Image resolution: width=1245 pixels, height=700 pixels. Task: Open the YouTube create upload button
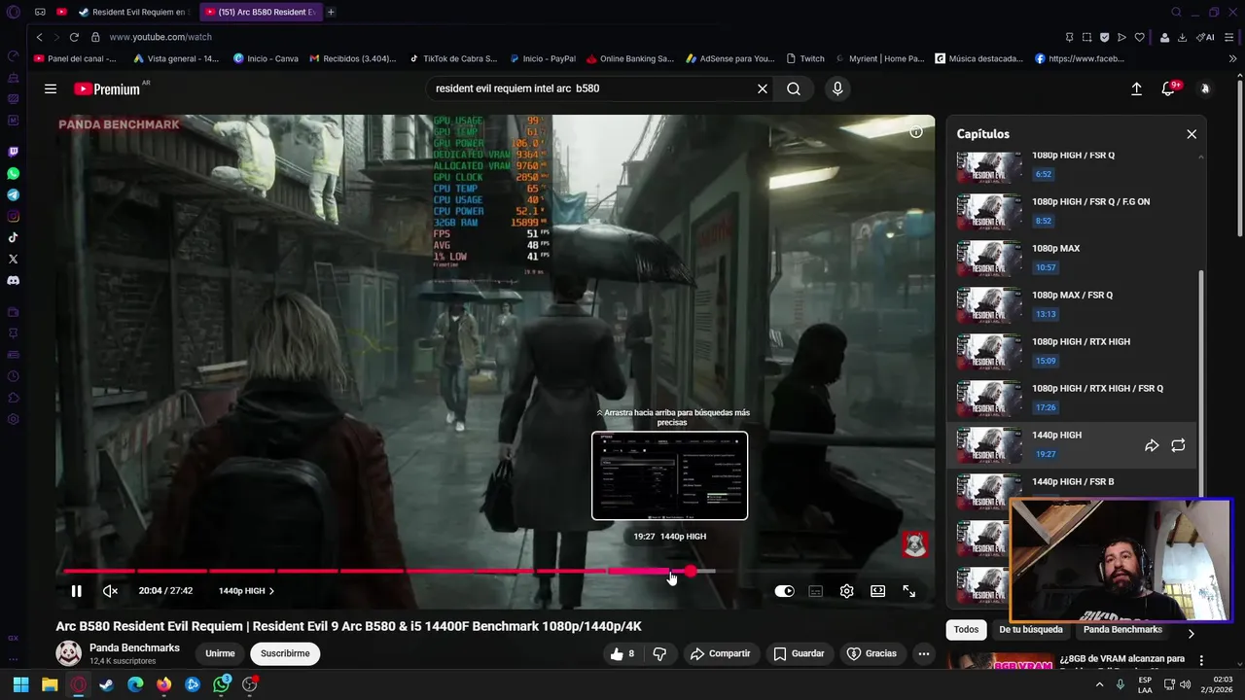[1136, 88]
